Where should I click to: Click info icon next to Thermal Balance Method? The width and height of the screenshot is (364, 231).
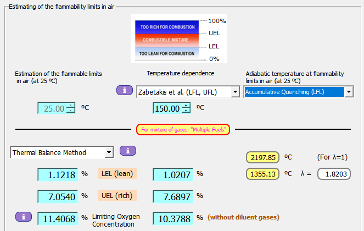click(x=127, y=150)
